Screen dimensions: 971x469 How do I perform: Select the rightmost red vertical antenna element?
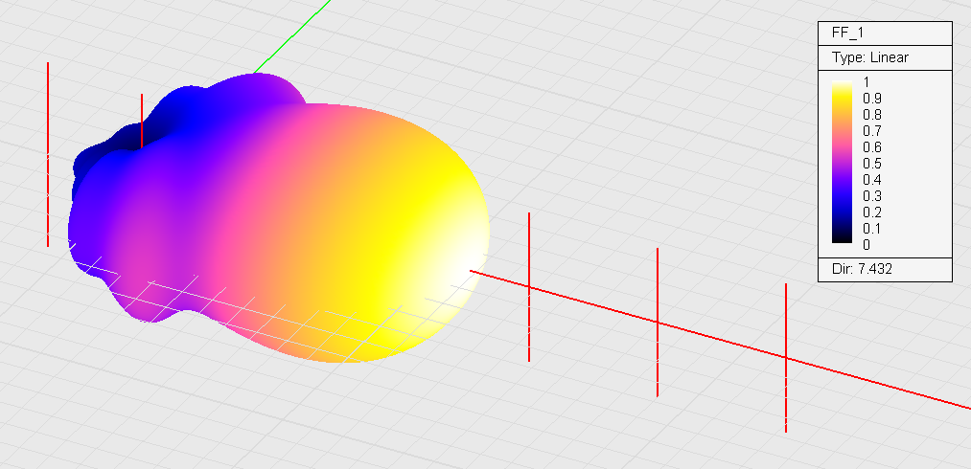tap(786, 358)
